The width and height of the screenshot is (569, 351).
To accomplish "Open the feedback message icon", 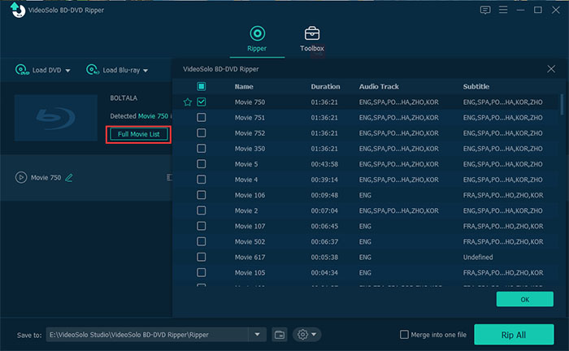I will (x=485, y=10).
